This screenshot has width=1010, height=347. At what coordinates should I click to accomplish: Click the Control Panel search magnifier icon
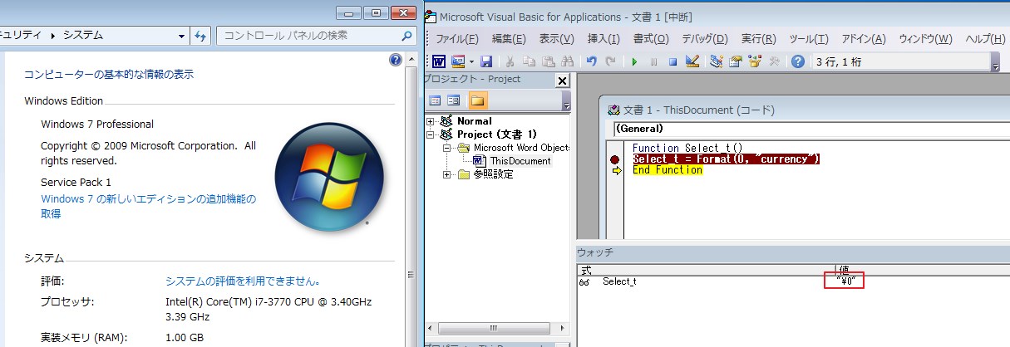[x=406, y=36]
